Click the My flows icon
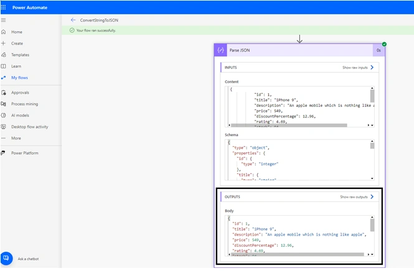The height and width of the screenshot is (271, 414). click(4, 78)
